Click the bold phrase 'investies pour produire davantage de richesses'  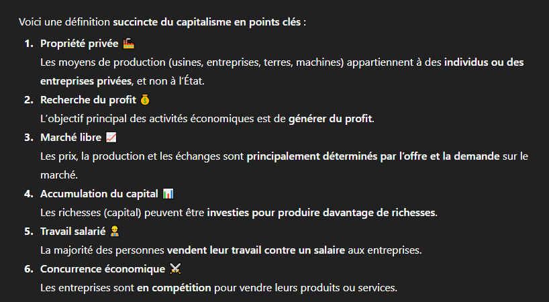pyautogui.click(x=321, y=213)
